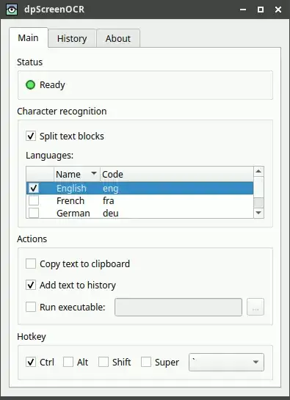Click the languages list scrollbar thumb
Viewport: 290px width, 400px height.
[258, 203]
